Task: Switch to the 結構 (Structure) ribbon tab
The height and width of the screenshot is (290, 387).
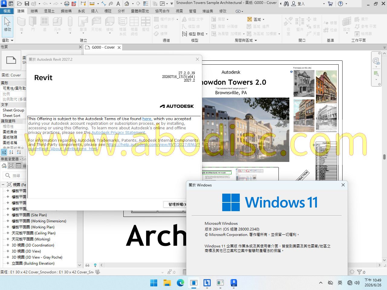Action: [34, 11]
